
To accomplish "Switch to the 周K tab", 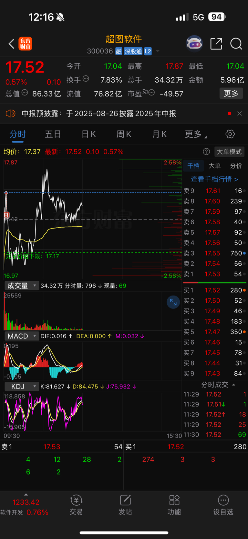I will 124,134.
